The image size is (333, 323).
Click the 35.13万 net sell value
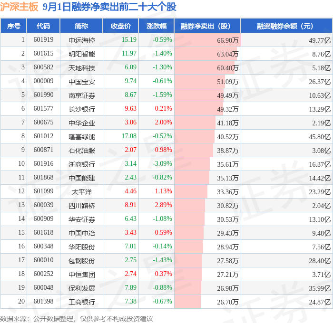pos(228,178)
